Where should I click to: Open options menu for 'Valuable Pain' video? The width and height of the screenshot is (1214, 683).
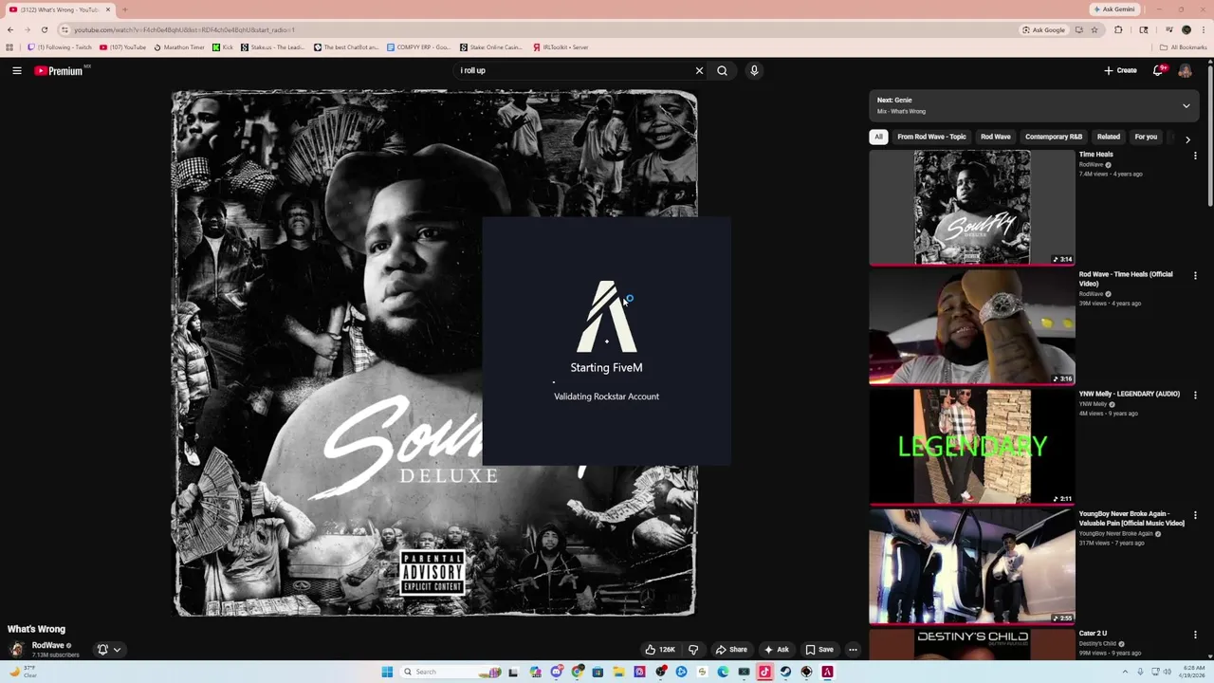[x=1195, y=515]
